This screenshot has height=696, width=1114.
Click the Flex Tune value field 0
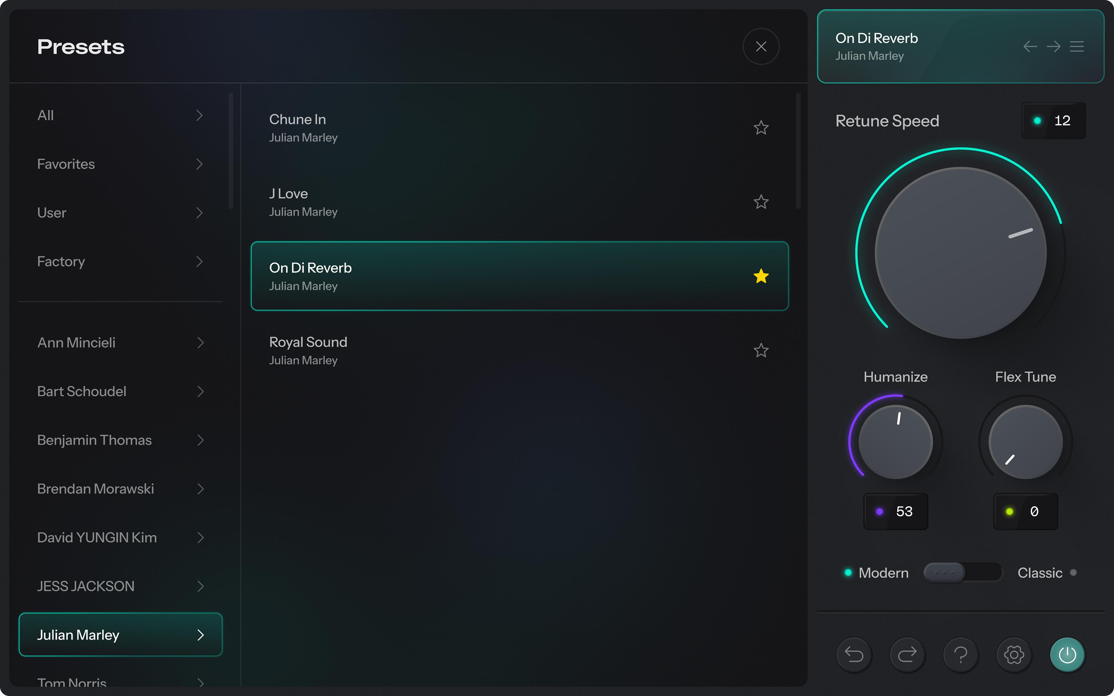click(1026, 511)
